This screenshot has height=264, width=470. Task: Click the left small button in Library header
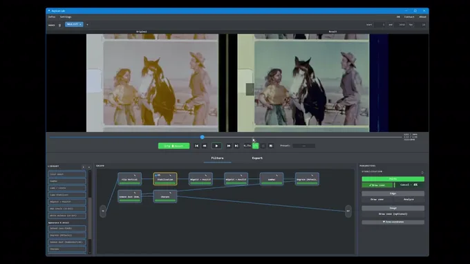click(x=84, y=167)
